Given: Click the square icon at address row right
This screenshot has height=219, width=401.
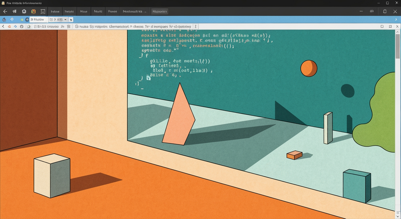Looking at the screenshot, I should click(382, 27).
